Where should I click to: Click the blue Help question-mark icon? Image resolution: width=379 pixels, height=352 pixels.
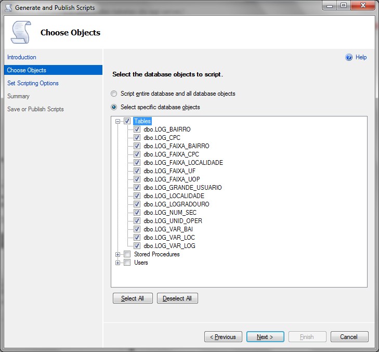[349, 57]
